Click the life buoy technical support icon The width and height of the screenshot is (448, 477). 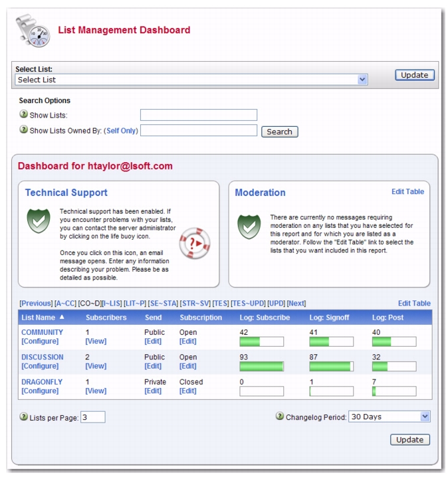click(194, 243)
